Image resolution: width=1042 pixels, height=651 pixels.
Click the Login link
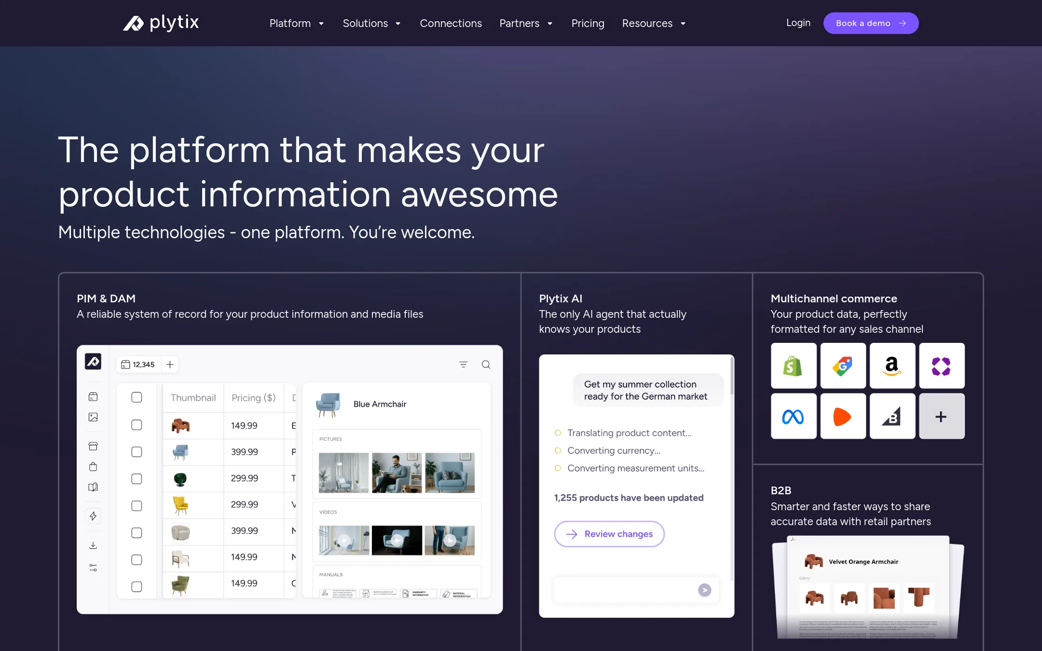tap(798, 23)
